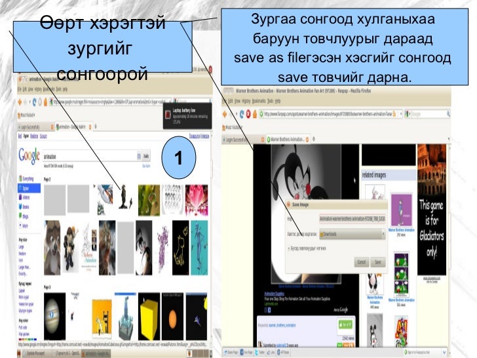The height and width of the screenshot is (358, 477).
Task: Click Most Visited bookmark in the Google window
Action: pos(27,115)
